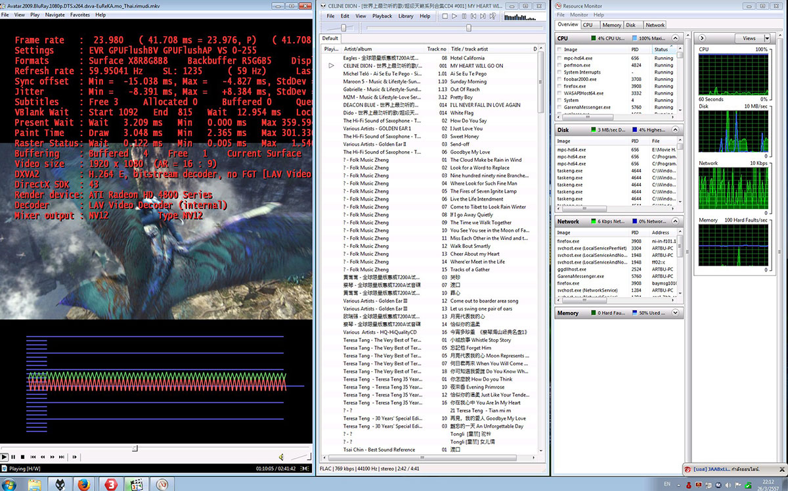Sort CPU processes by PID column
788x491 pixels.
(x=641, y=49)
